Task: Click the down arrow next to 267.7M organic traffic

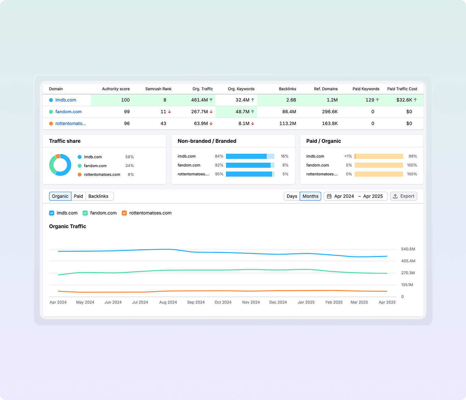Action: coord(211,112)
